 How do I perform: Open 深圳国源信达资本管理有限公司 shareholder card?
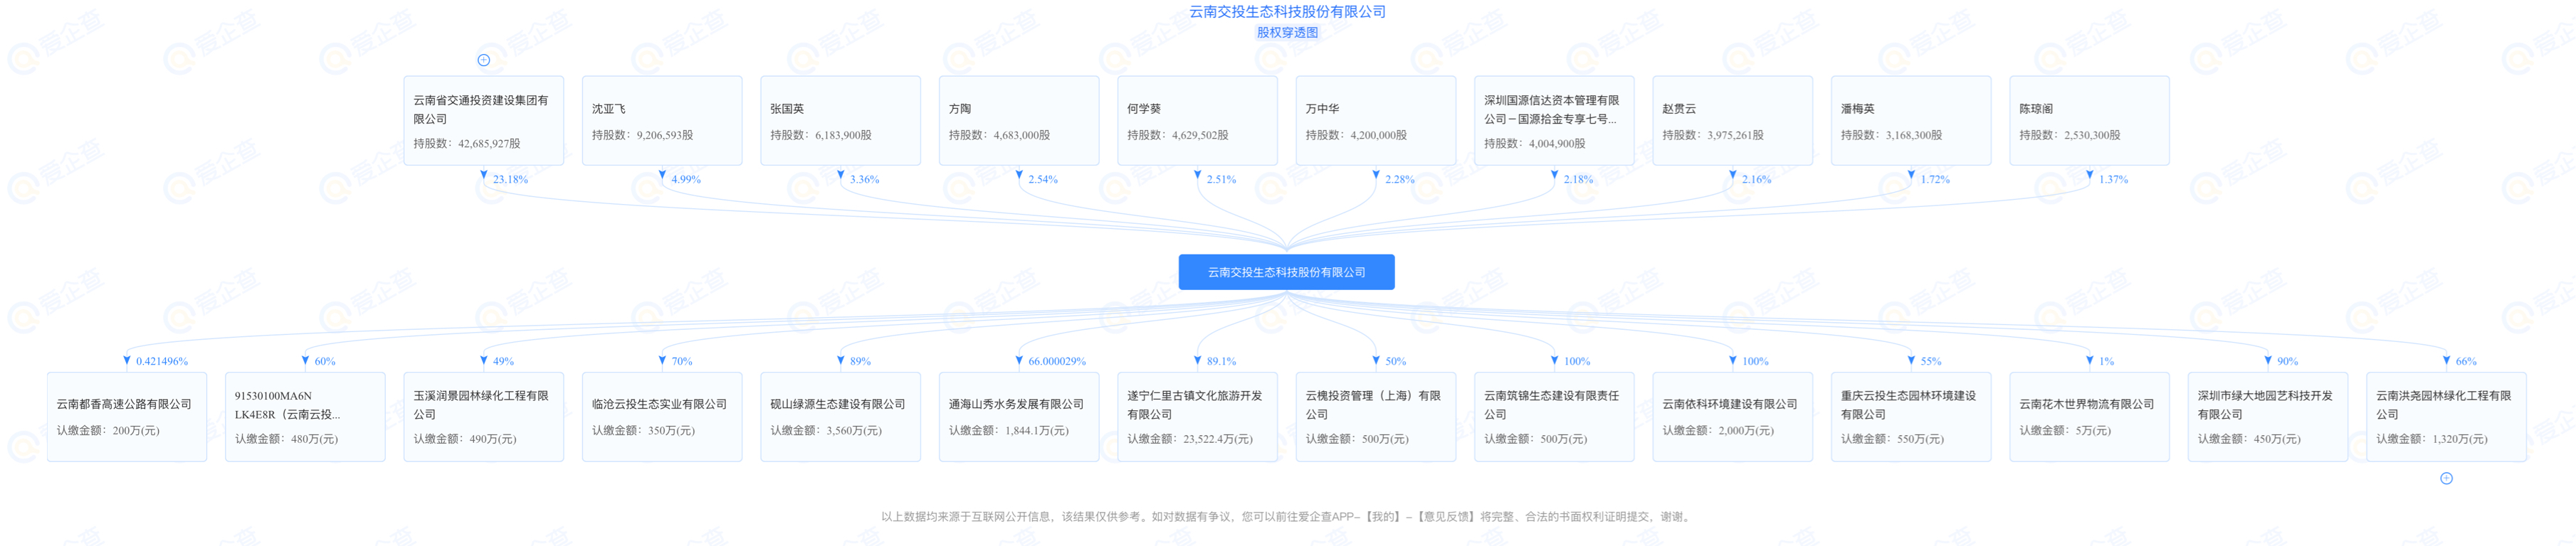[x=1555, y=121]
